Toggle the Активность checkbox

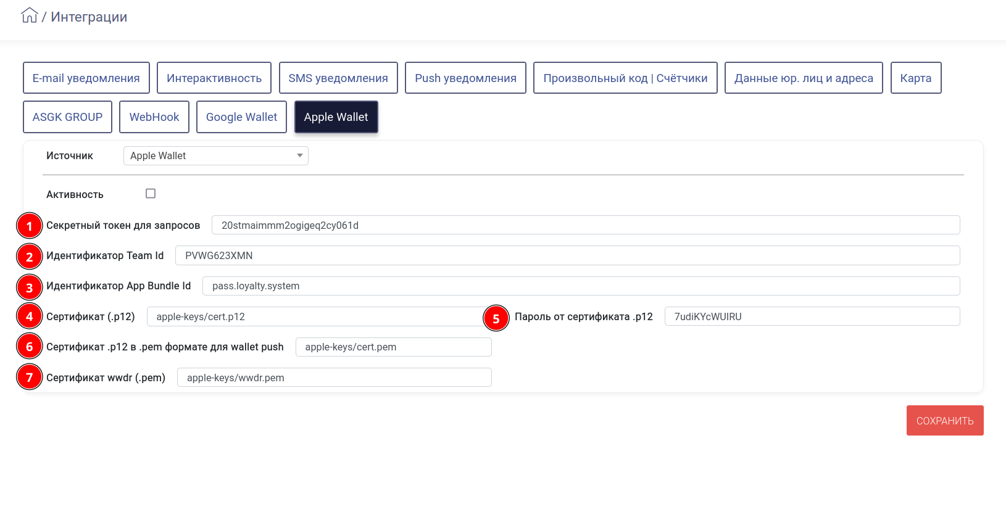tap(151, 194)
